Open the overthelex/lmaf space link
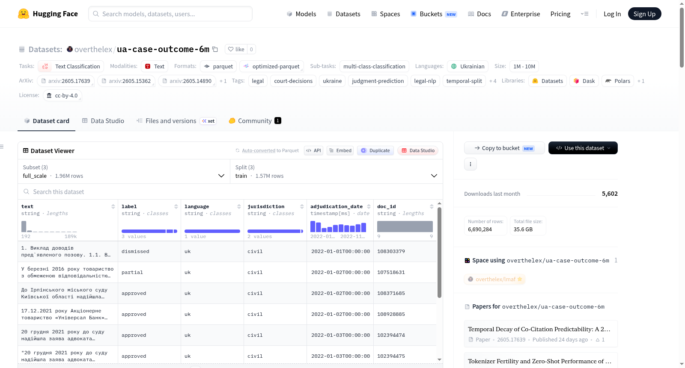 495,279
